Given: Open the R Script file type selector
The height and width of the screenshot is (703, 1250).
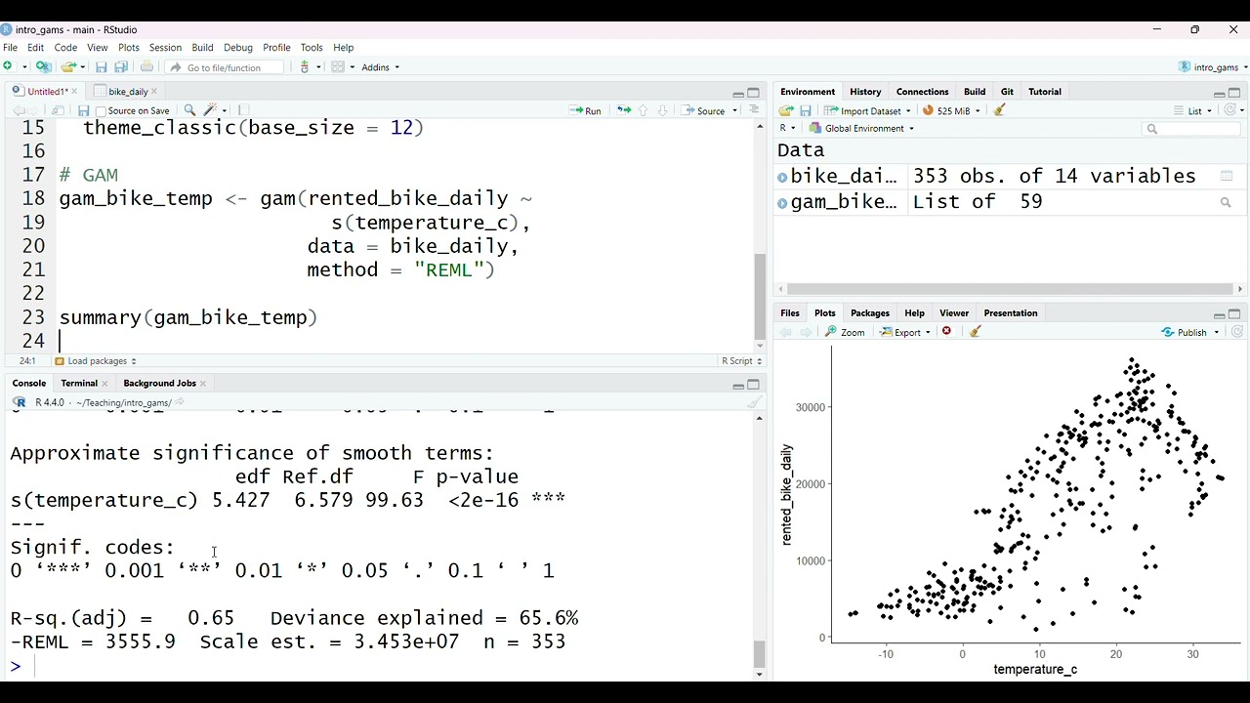Looking at the screenshot, I should (x=741, y=361).
